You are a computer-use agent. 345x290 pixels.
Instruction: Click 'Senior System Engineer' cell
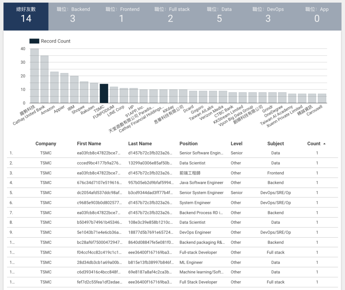tap(201, 193)
